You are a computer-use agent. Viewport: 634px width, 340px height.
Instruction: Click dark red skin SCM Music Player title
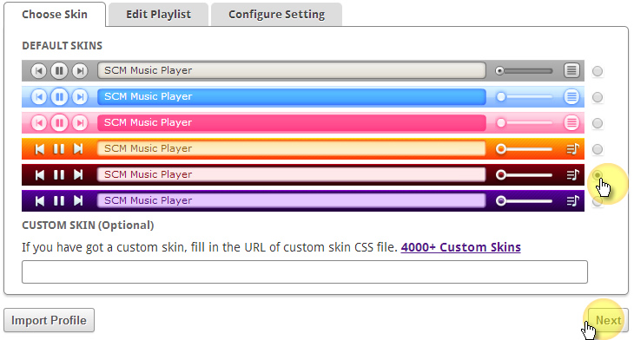pyautogui.click(x=148, y=174)
